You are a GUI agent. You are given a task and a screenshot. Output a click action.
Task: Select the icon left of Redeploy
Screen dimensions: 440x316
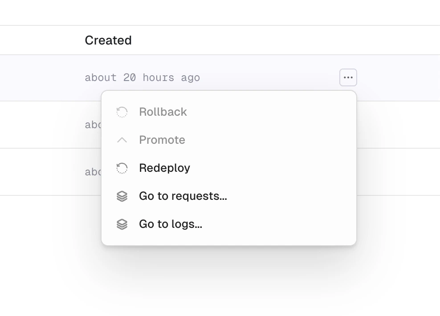pos(122,168)
